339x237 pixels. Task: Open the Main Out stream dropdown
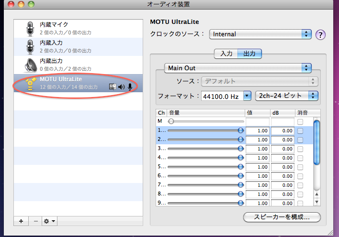click(238, 68)
